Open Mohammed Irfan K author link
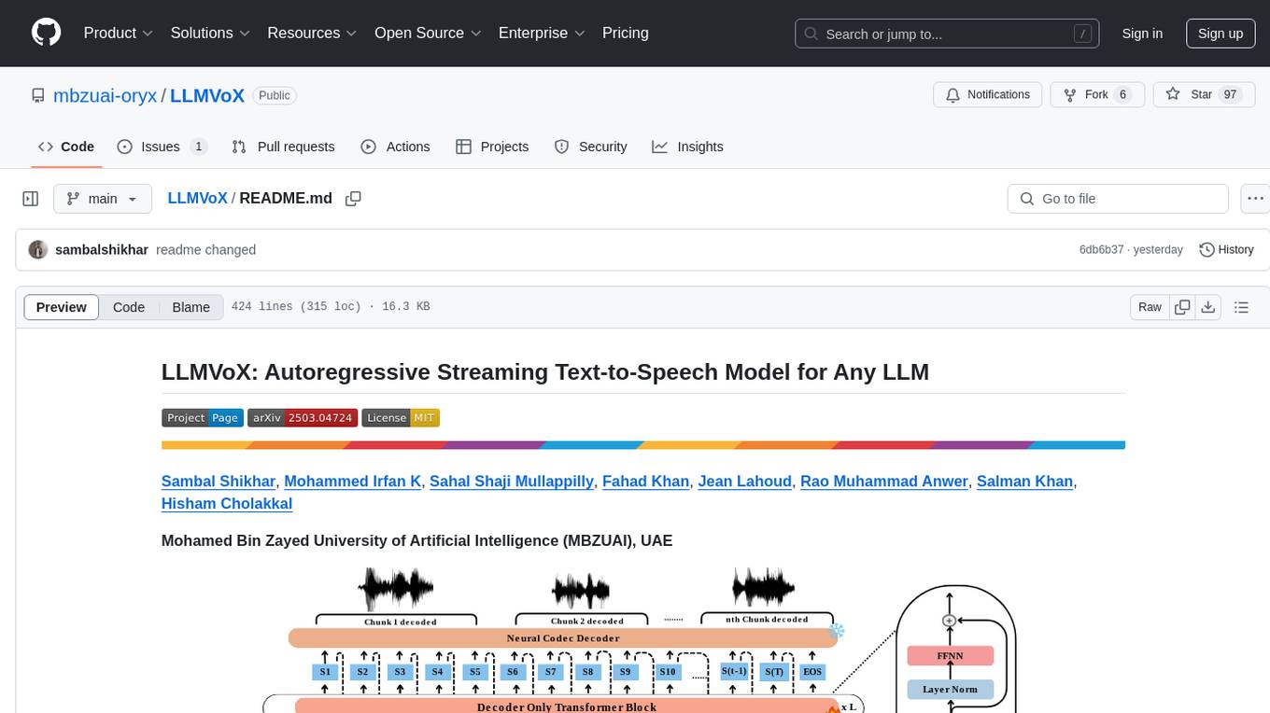Viewport: 1270px width, 713px height. pyautogui.click(x=352, y=481)
